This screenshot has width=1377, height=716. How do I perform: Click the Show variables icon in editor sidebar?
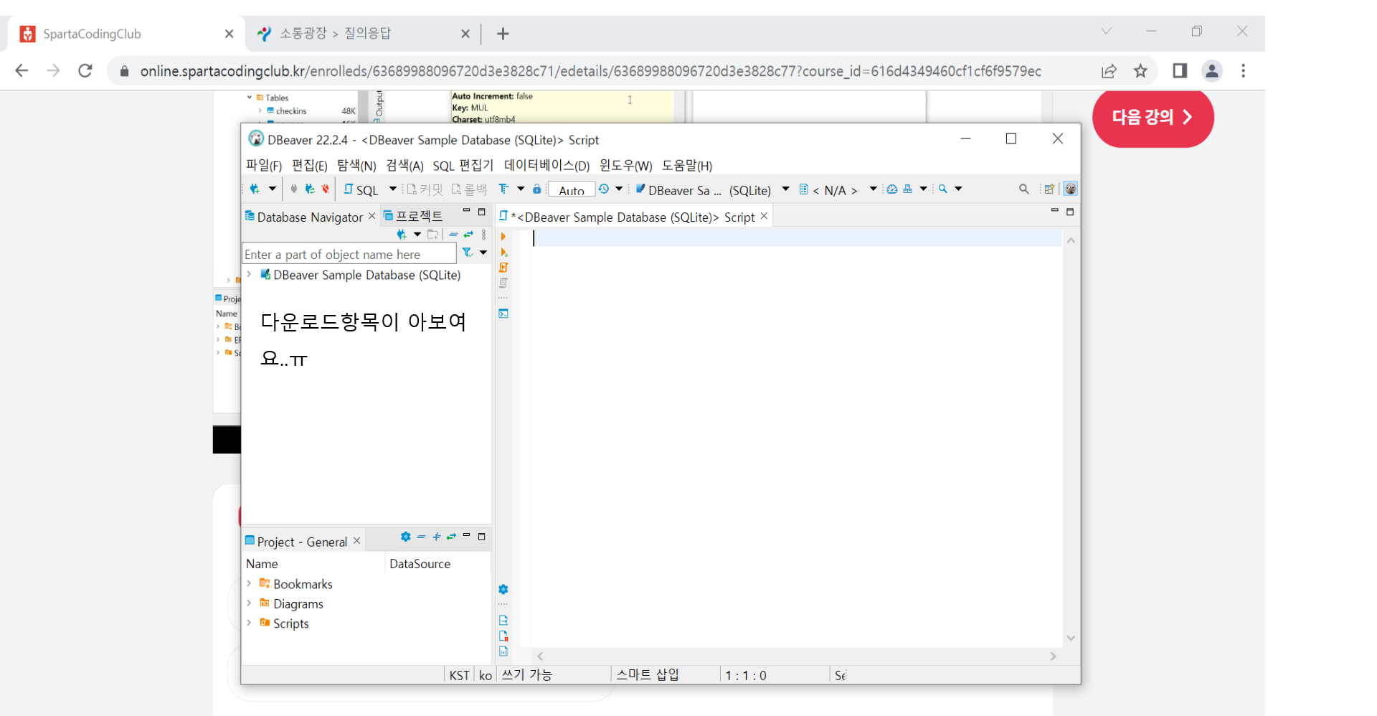(503, 651)
